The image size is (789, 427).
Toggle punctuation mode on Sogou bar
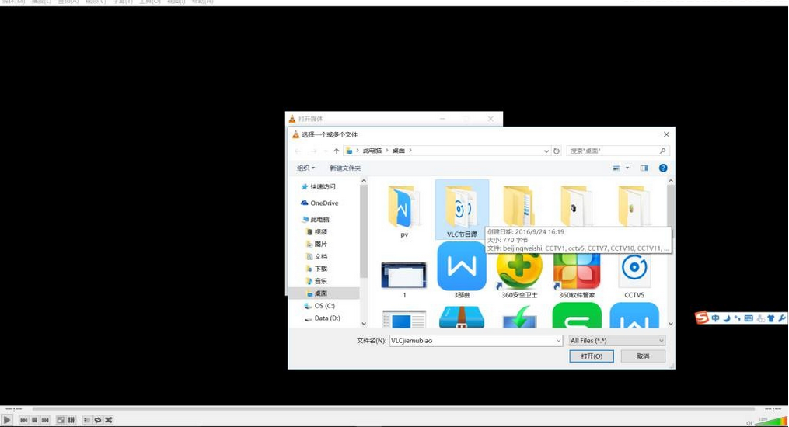pyautogui.click(x=738, y=318)
